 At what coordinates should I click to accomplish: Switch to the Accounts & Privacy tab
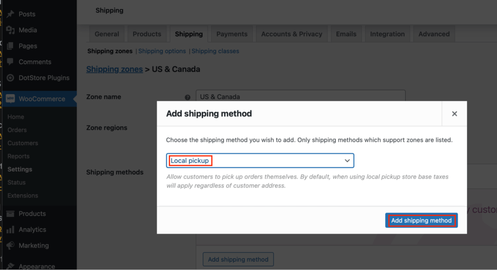[291, 34]
